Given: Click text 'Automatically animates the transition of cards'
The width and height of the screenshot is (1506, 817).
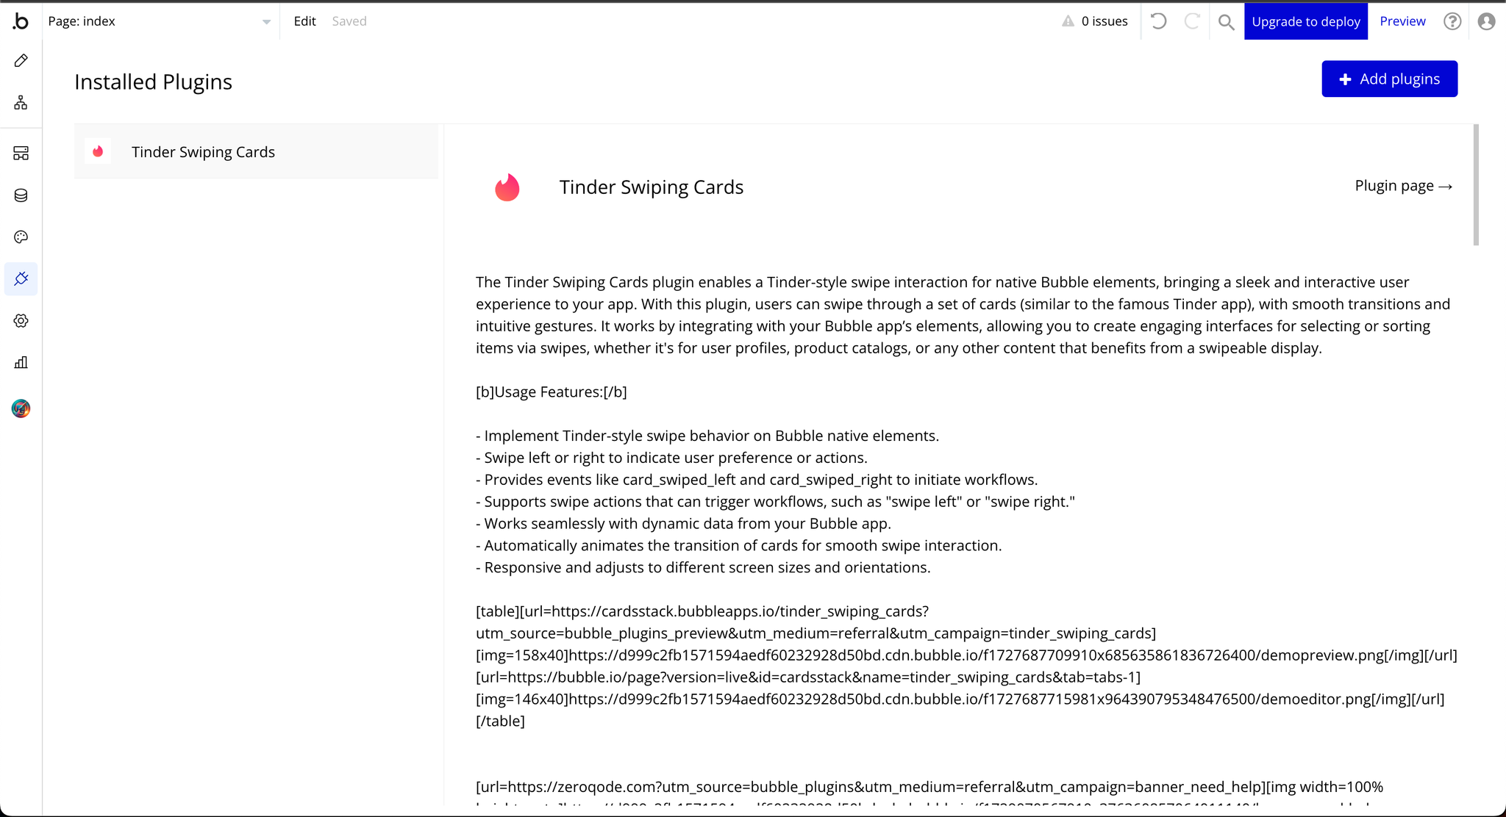Looking at the screenshot, I should [x=739, y=545].
